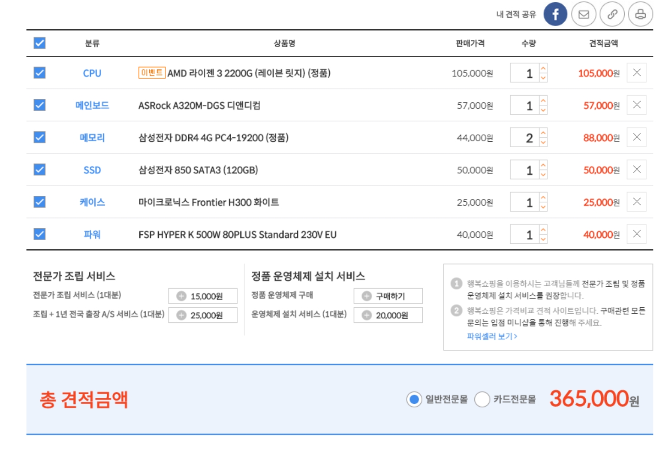
Task: Click the SSD quantity input field
Action: [x=525, y=170]
